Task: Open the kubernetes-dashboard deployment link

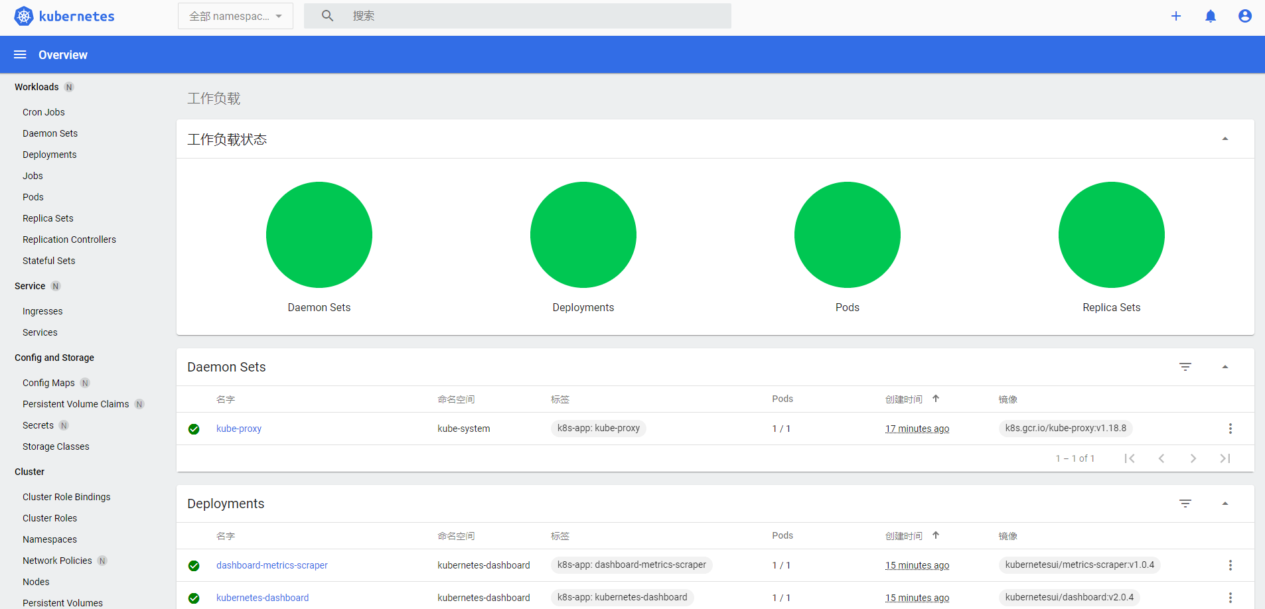Action: click(262, 598)
